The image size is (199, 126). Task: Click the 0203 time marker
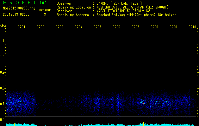coord(59,27)
